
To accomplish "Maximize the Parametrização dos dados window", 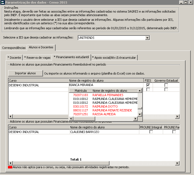I will point(186,2).
